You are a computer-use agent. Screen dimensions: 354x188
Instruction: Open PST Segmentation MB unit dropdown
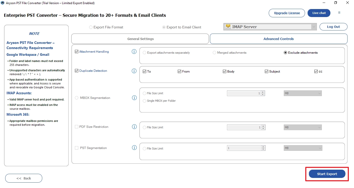click(x=303, y=148)
